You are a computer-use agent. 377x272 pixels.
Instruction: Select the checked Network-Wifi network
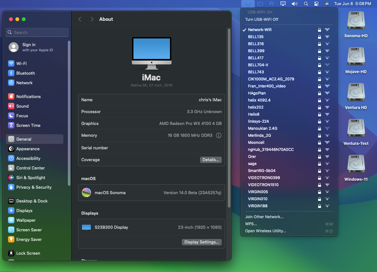tap(260, 30)
